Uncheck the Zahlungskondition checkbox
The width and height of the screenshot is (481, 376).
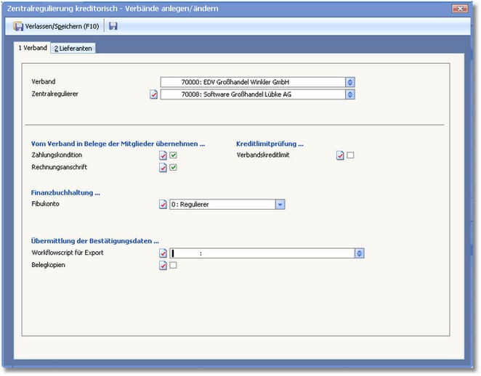174,155
